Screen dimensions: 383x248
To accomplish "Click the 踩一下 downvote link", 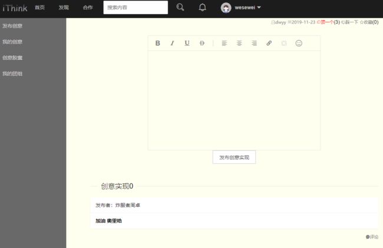I will tap(349, 22).
